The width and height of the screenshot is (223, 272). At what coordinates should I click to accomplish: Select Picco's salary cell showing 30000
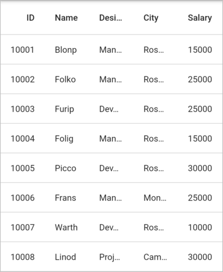pos(200,168)
